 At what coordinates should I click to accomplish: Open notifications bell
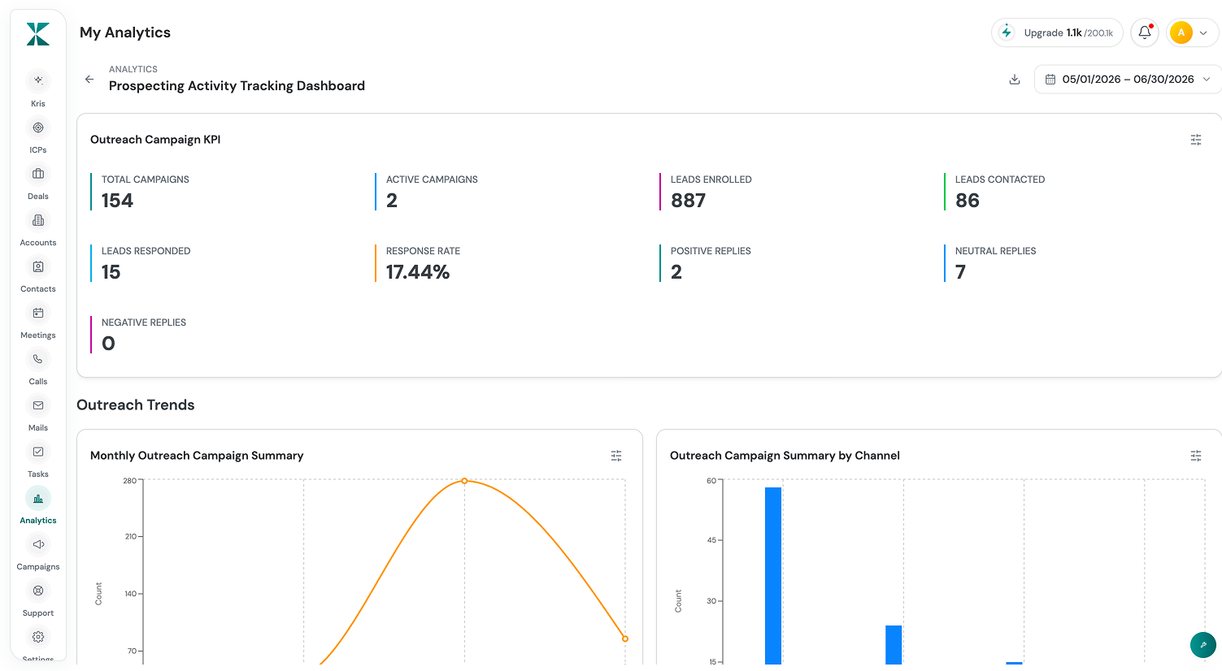click(x=1145, y=32)
